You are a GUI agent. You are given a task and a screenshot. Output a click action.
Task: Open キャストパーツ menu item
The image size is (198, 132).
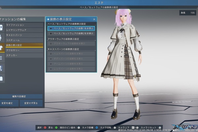pyautogui.click(x=24, y=35)
